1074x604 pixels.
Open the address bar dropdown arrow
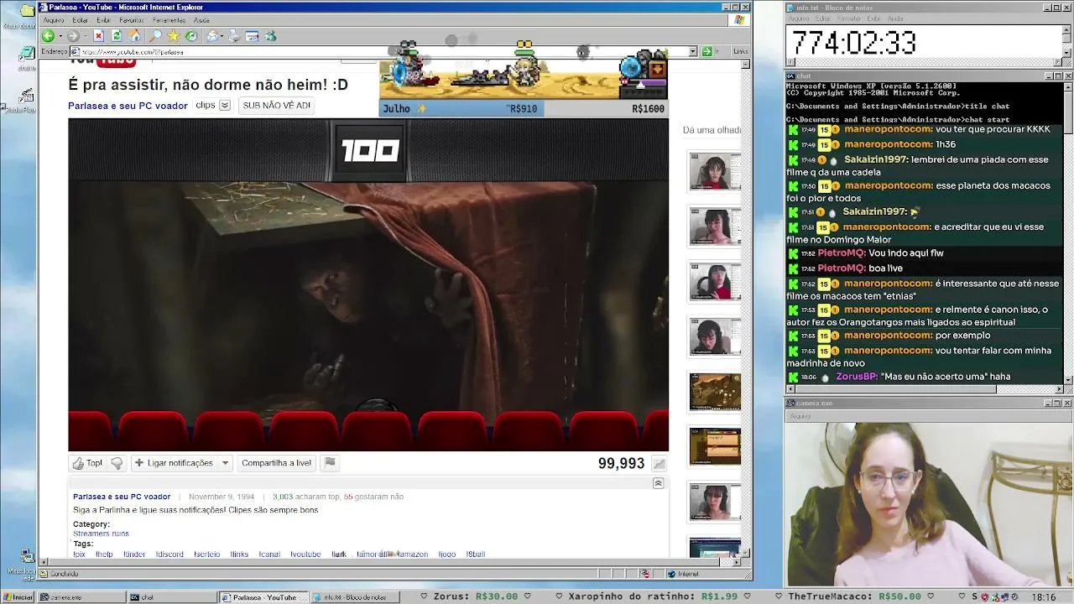693,51
